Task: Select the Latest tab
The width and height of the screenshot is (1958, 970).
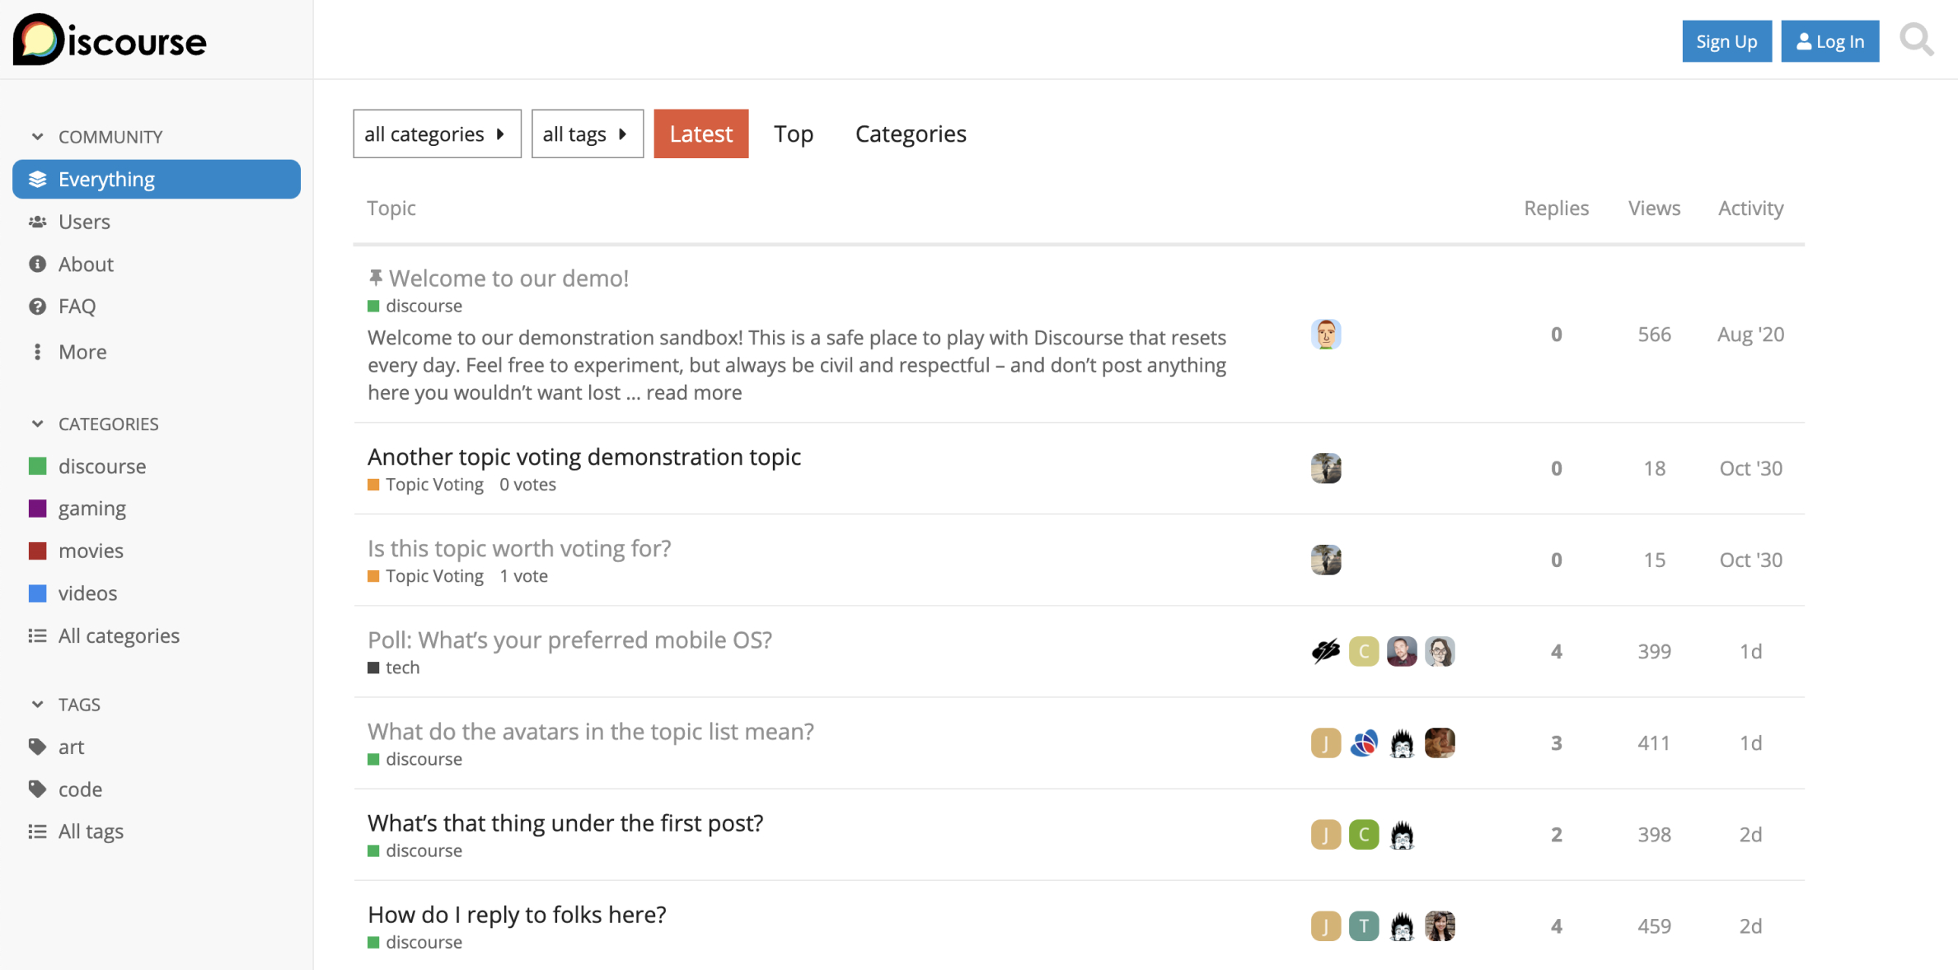Action: tap(700, 133)
